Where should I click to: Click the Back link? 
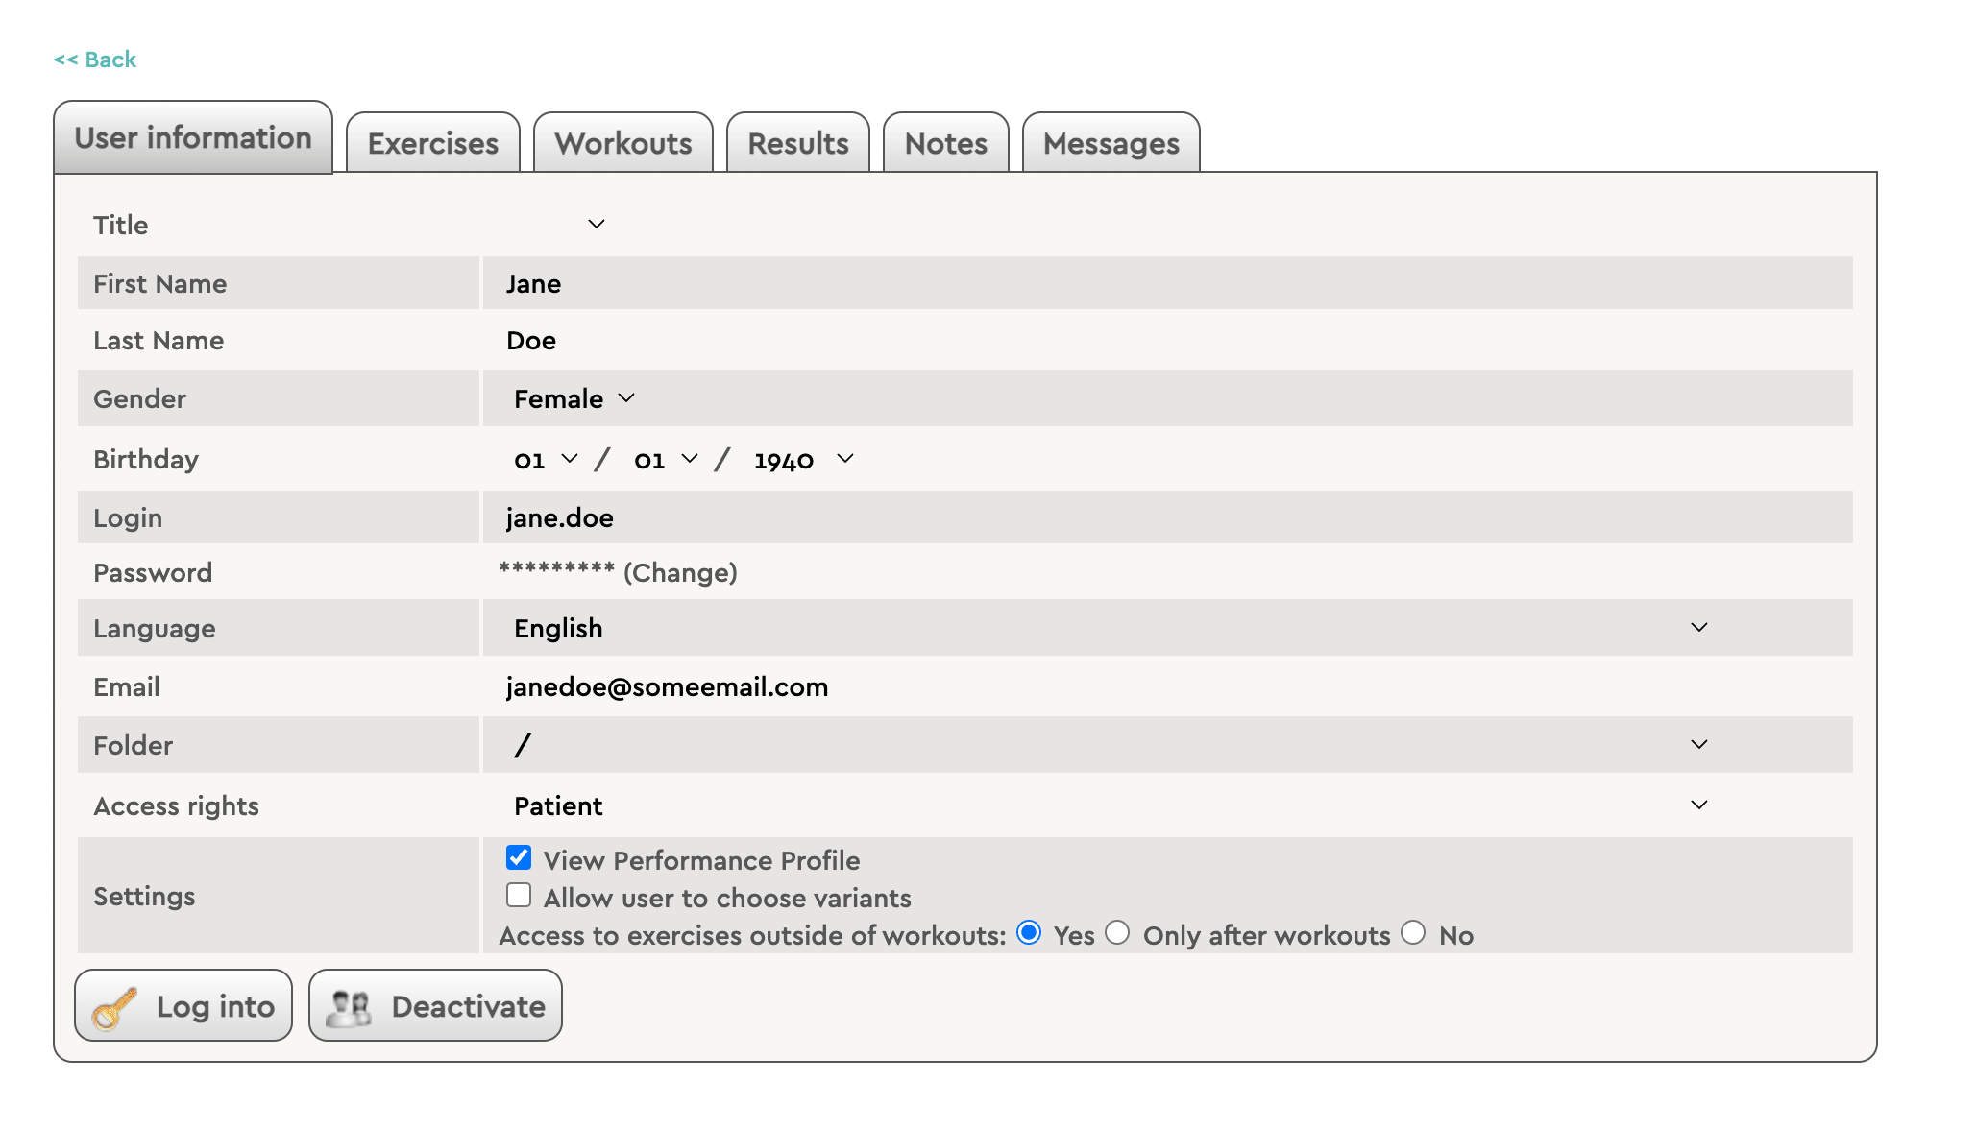coord(95,60)
